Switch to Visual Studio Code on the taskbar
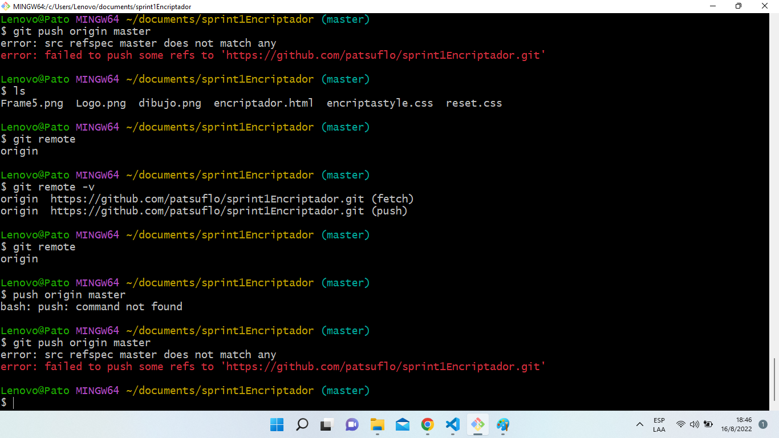Image resolution: width=779 pixels, height=438 pixels. point(453,424)
